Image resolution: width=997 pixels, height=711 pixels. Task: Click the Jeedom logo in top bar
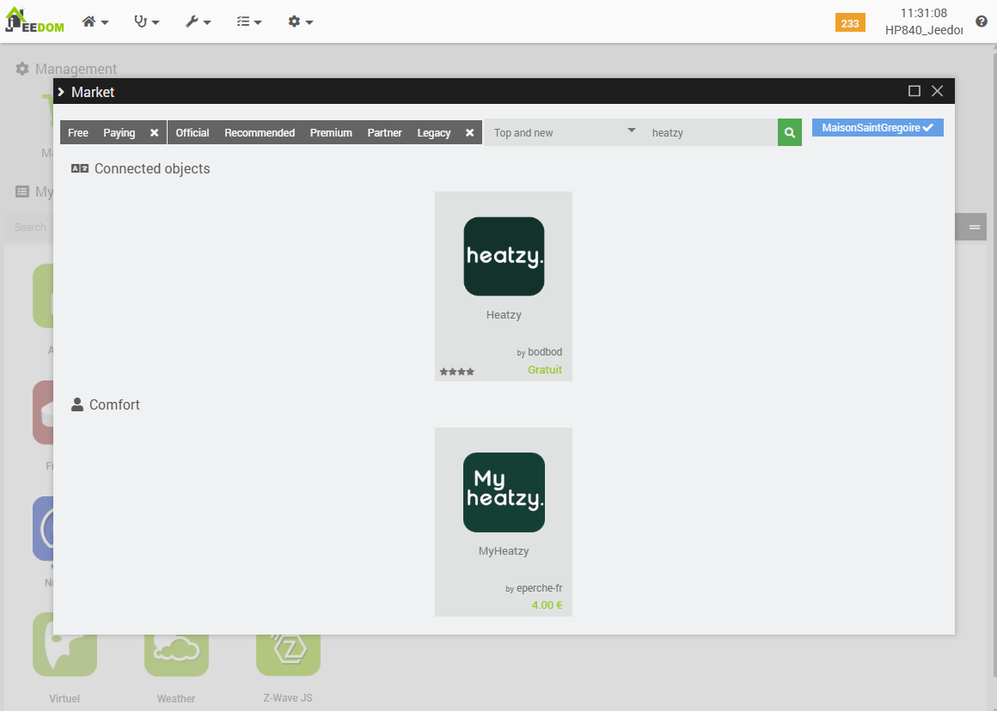tap(34, 21)
